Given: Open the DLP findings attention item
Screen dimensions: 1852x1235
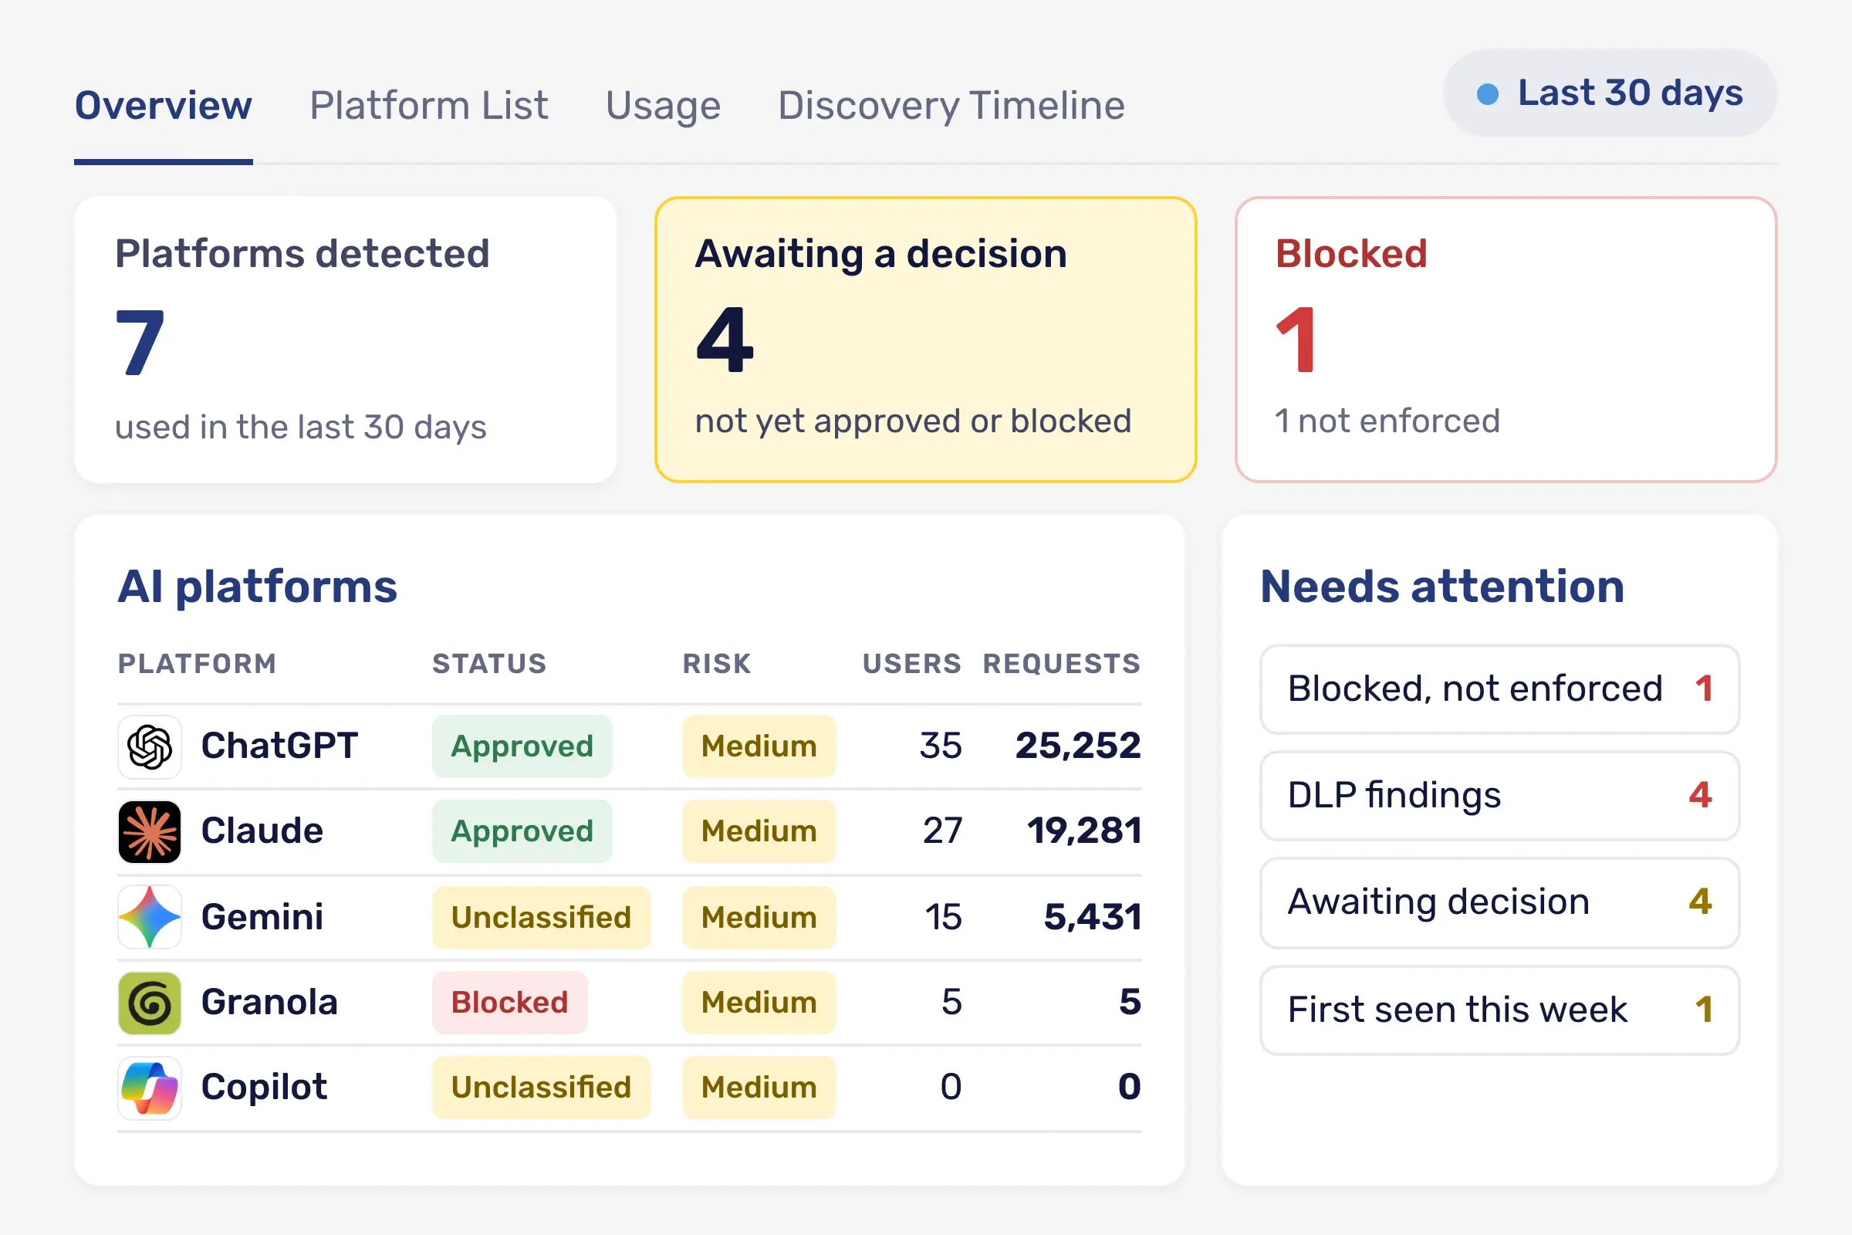Looking at the screenshot, I should (1499, 796).
